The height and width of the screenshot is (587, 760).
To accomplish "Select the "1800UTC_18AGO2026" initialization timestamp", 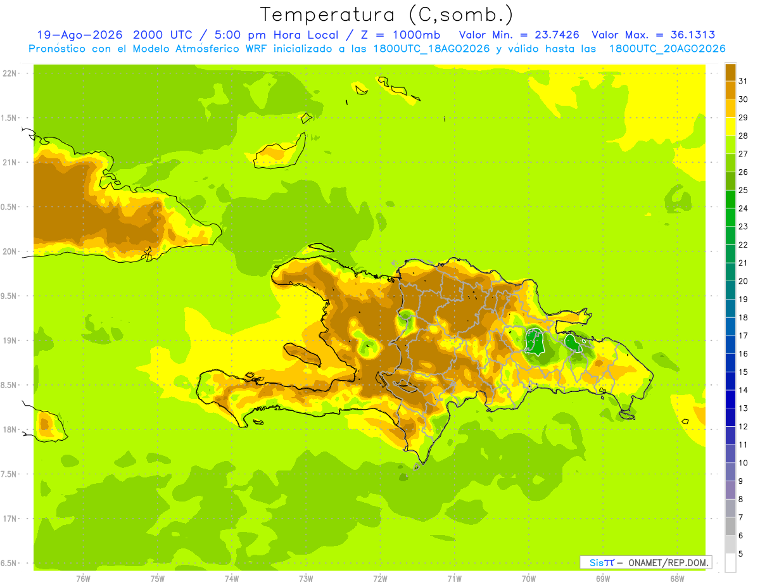I will (x=432, y=49).
